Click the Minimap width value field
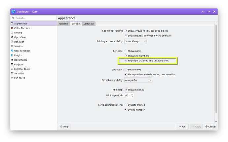Image resolution: width=228 pixels, height=142 pixels. pyautogui.click(x=128, y=95)
